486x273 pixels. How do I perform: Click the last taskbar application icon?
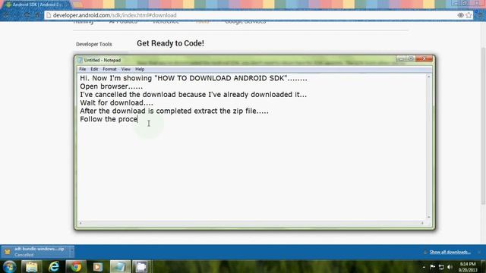pyautogui.click(x=142, y=266)
